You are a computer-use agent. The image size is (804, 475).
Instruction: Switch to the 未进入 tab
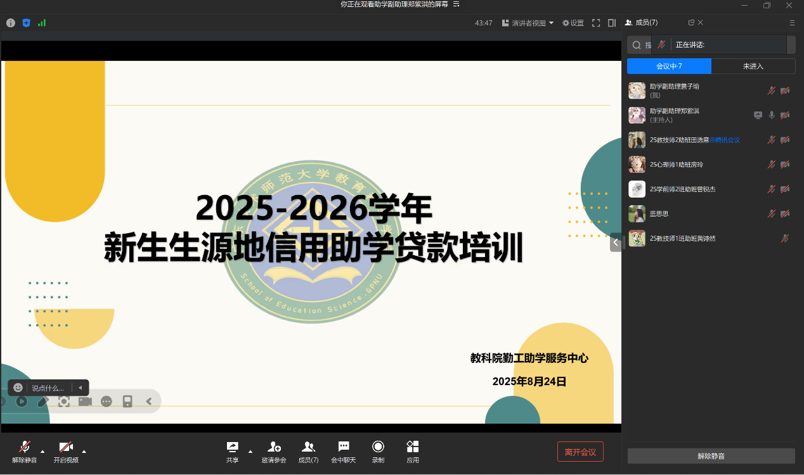753,66
